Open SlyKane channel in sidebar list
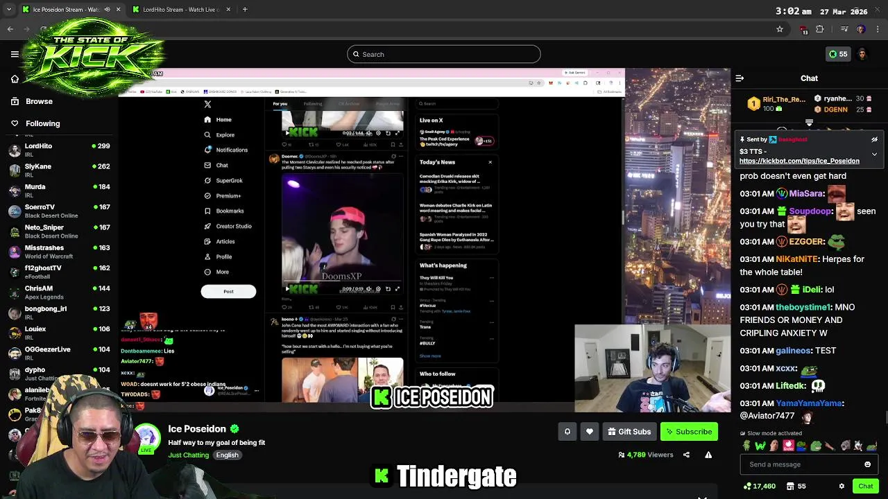Image resolution: width=888 pixels, height=499 pixels. pyautogui.click(x=59, y=170)
